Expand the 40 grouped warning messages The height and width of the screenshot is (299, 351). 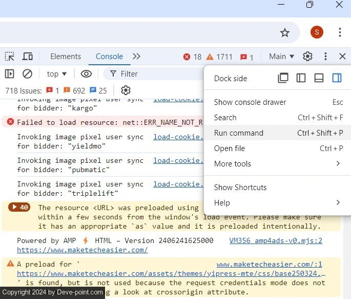[x=19, y=208]
